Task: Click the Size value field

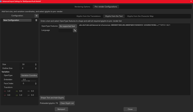Action: click(27, 65)
